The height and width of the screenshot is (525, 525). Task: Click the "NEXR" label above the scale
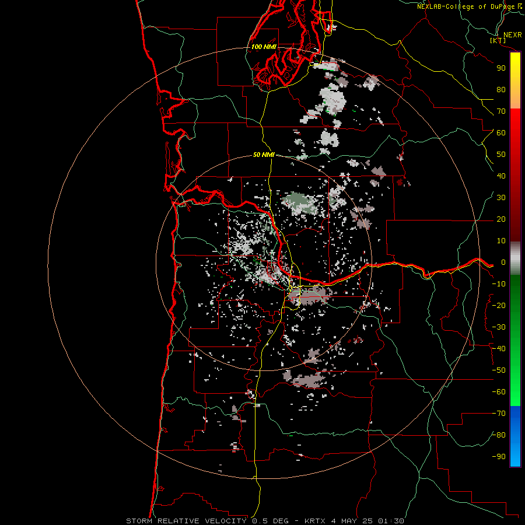click(513, 35)
